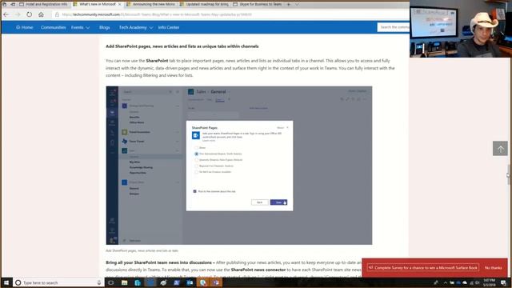Screen dimensions: 512x288
Task: Open Microsoft Store from taskbar
Action: point(138,282)
